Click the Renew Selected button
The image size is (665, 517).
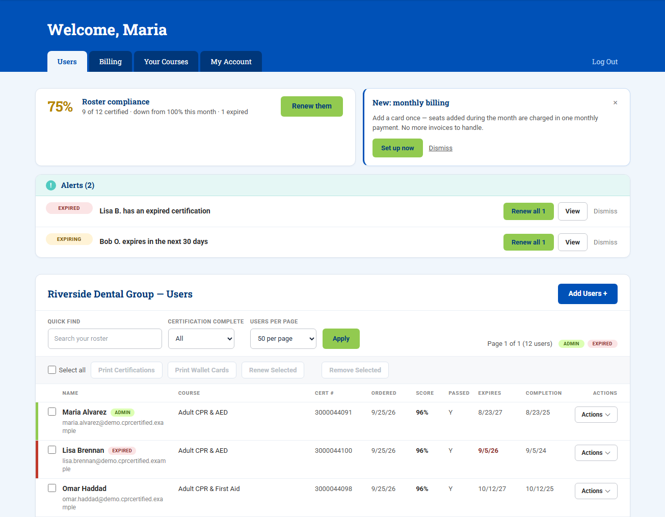coord(273,370)
